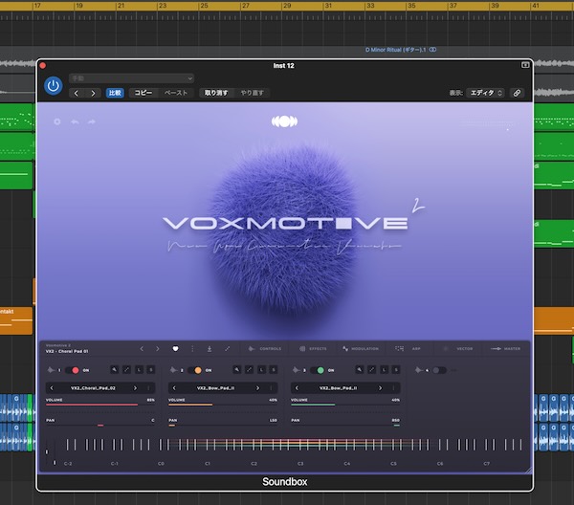Open layer 1 sample options three-dot menu
Viewport: 574px width, 505px height.
tap(148, 388)
